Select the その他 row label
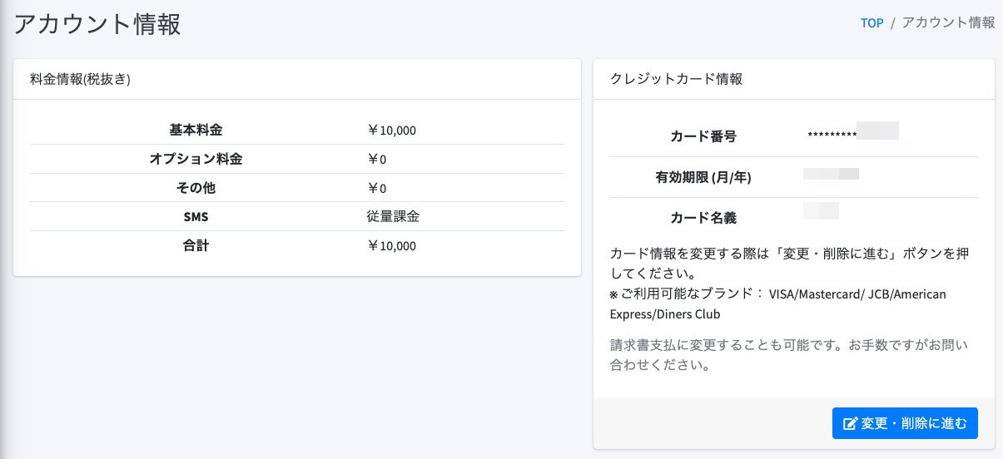 coord(196,188)
